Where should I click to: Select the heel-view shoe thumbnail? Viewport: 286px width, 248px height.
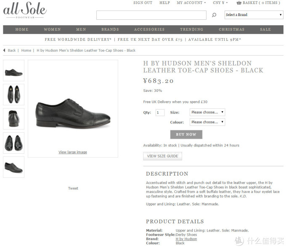click(x=14, y=119)
